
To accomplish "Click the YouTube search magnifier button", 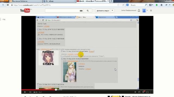I will pos(88,11).
